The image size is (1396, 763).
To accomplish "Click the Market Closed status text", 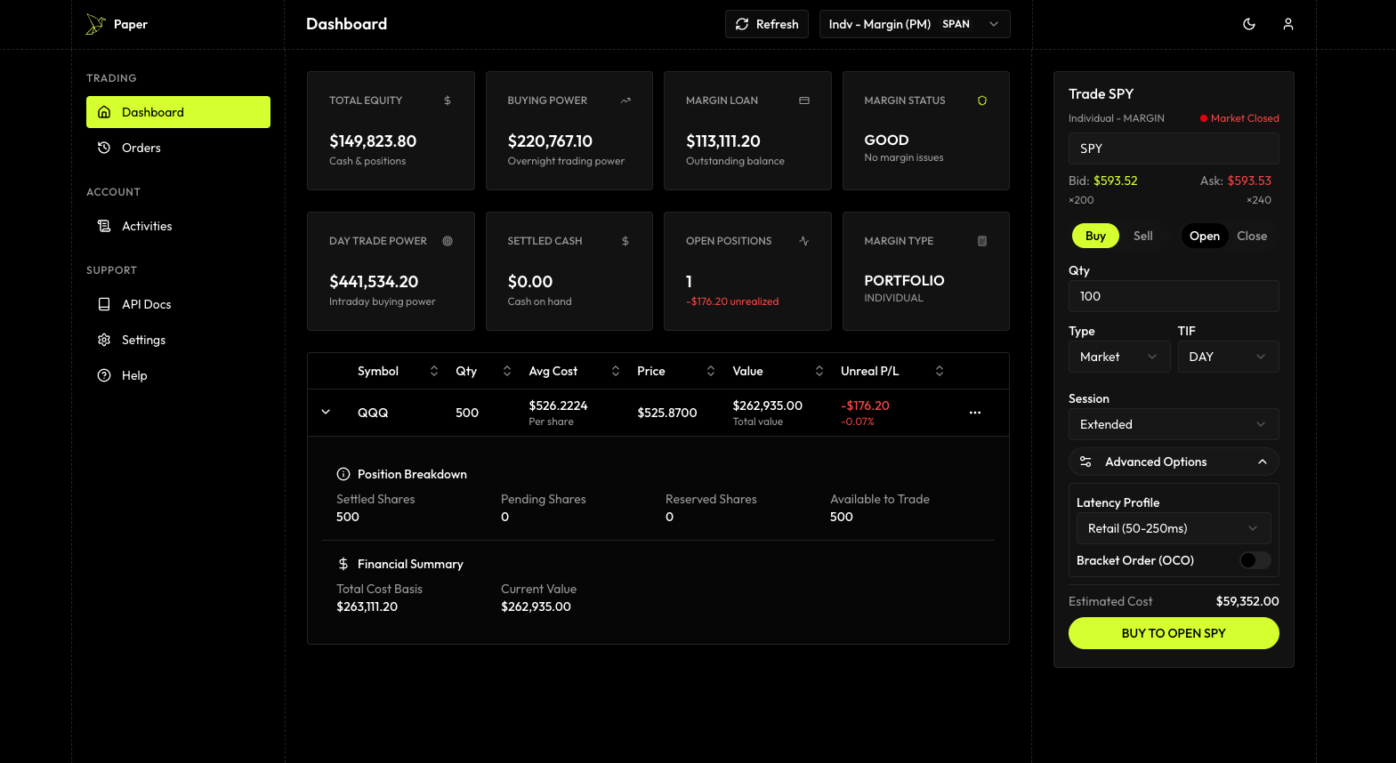I will [x=1245, y=118].
